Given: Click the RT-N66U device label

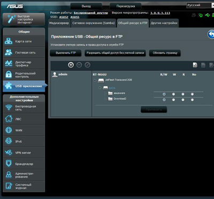Looking at the screenshot, I should pyautogui.click(x=100, y=75).
